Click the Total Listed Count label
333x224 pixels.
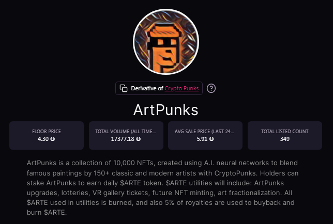point(285,132)
